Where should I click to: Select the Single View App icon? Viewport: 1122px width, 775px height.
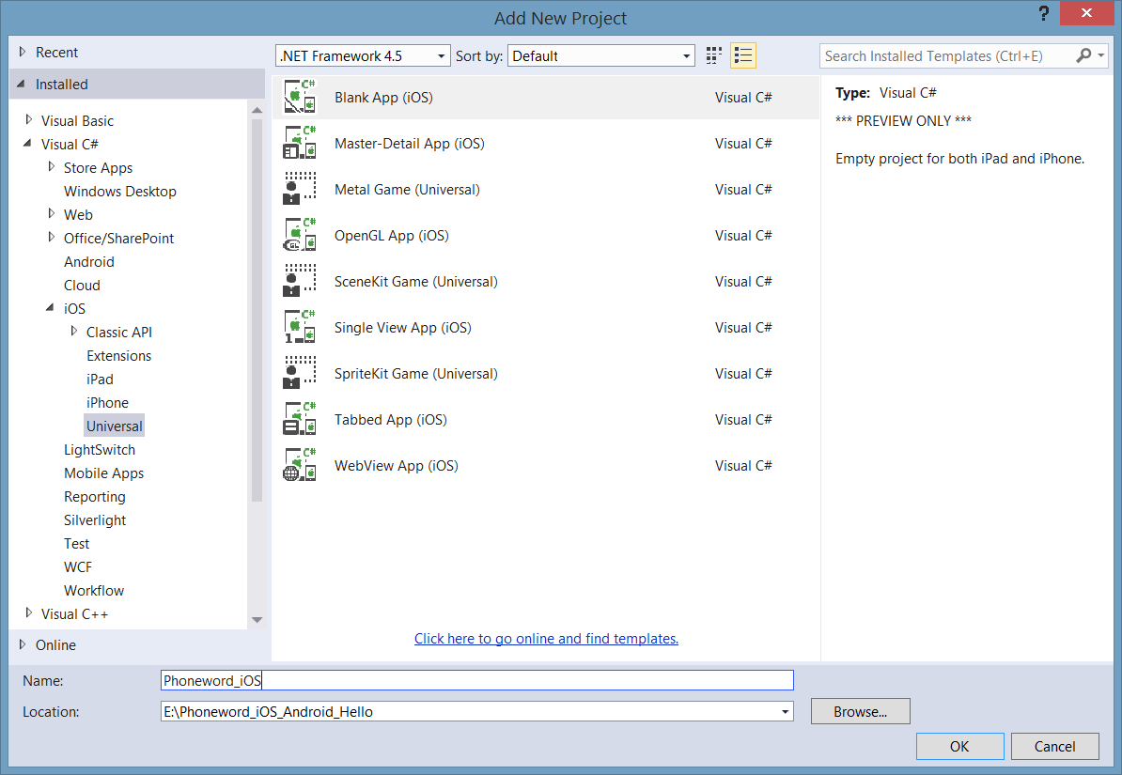coord(300,328)
